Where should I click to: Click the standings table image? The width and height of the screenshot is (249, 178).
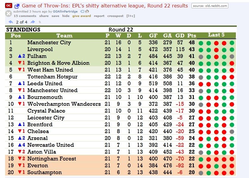121,101
